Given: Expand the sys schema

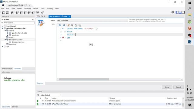Looking at the screenshot, I should click(x=2, y=47).
